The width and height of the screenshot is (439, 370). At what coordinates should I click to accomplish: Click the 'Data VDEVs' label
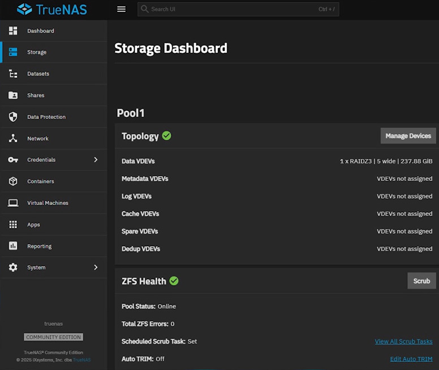pos(138,161)
